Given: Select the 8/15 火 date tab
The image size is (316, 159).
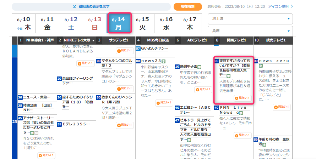Looking at the screenshot, I should click(x=143, y=24).
